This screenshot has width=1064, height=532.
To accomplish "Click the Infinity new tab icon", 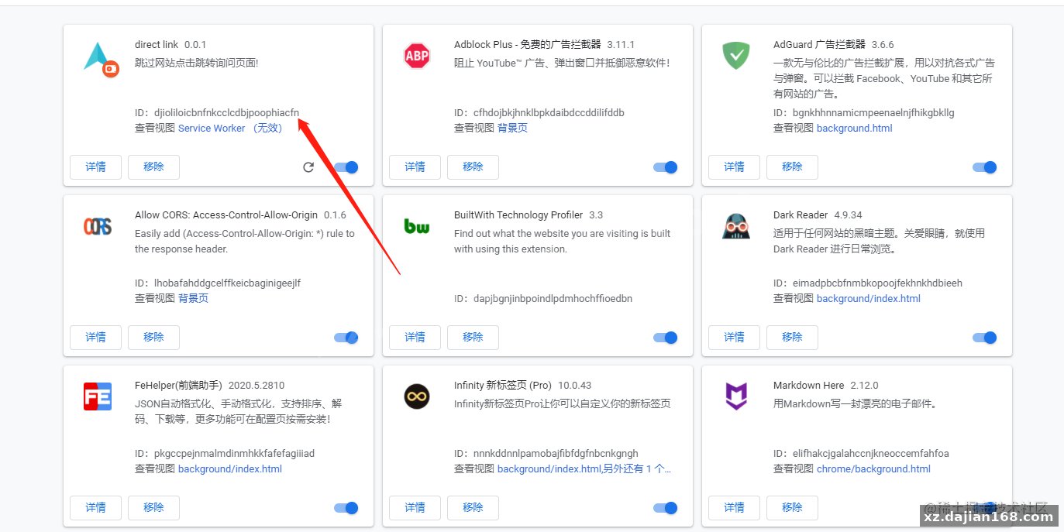I will [x=417, y=396].
